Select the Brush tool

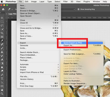[x=2, y=48]
